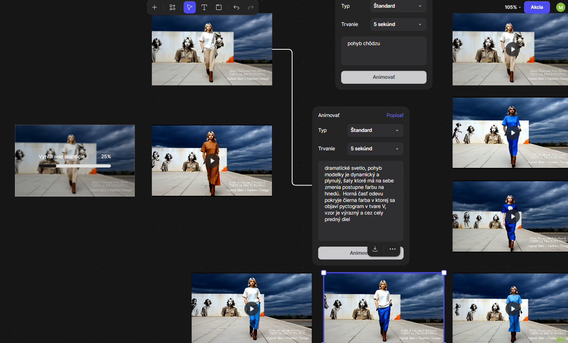This screenshot has height=343, width=568.
Task: Open Typ dropdown in lower Animovať panel
Action: (375, 130)
